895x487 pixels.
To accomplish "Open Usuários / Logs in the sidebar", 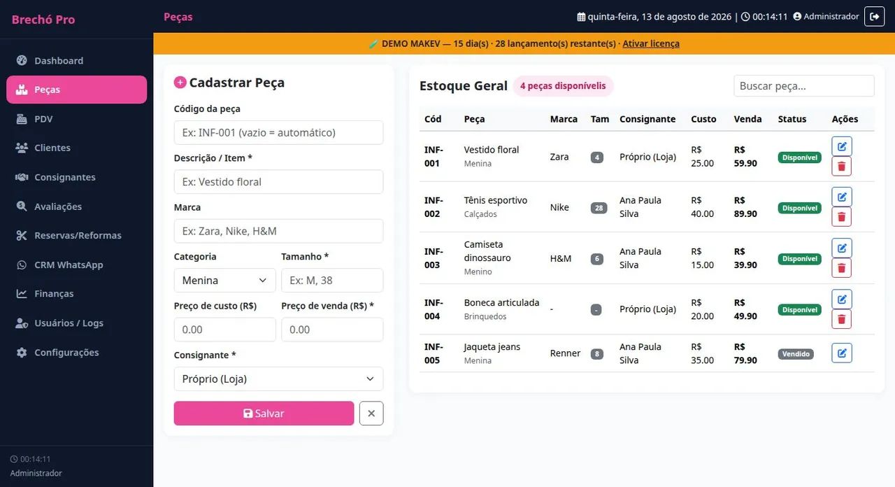I will point(77,323).
